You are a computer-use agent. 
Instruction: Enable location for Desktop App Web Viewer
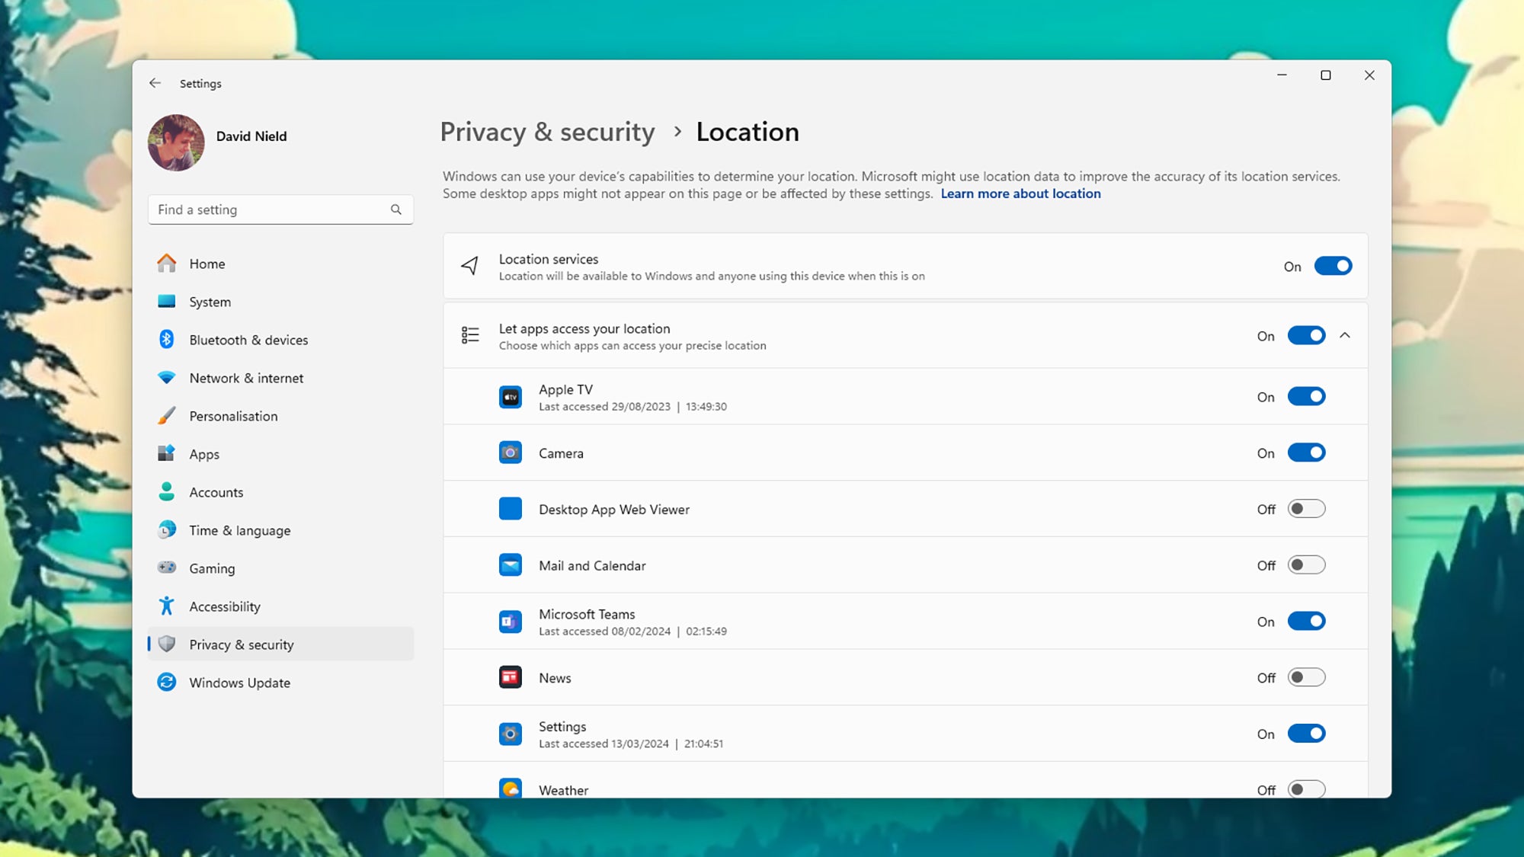(1306, 509)
